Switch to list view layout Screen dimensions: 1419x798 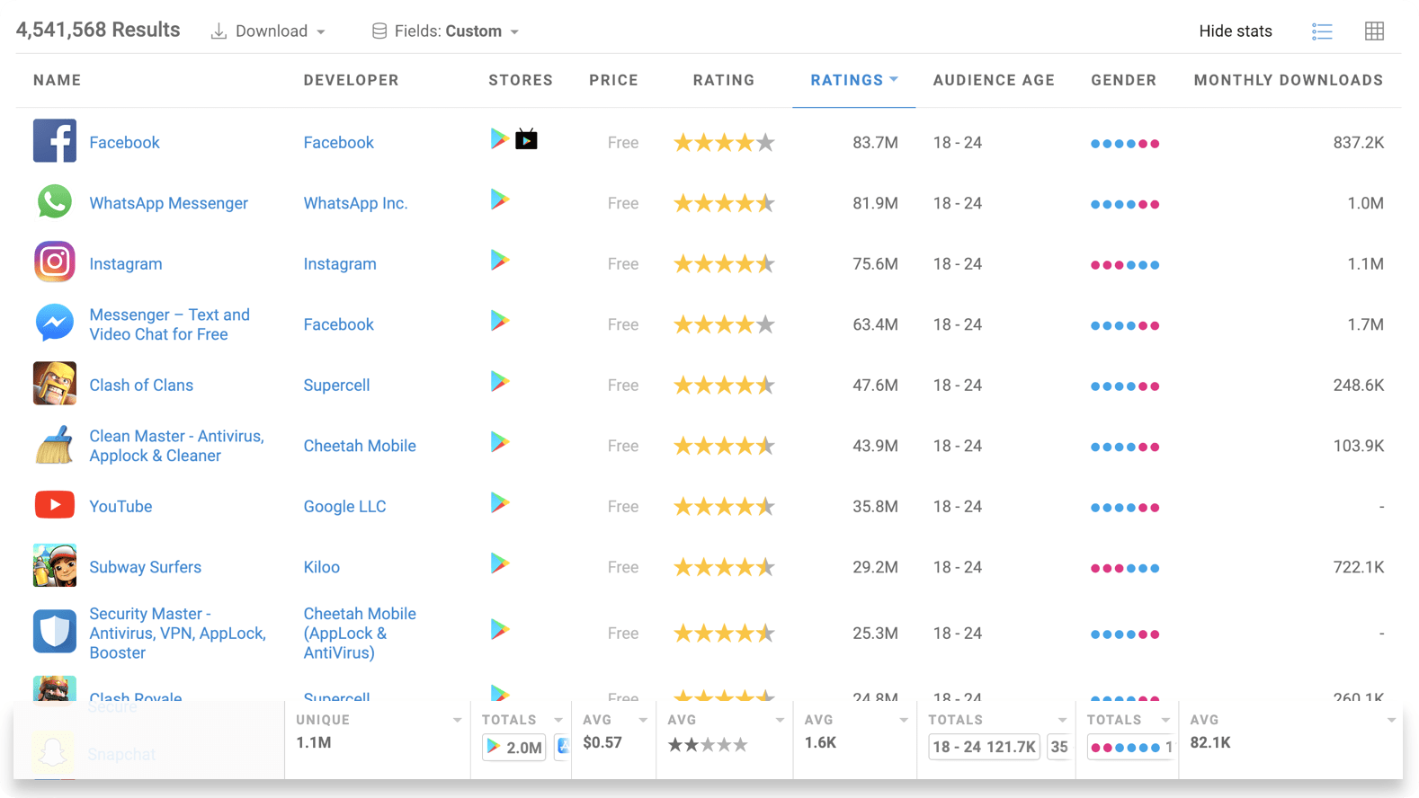pos(1321,31)
